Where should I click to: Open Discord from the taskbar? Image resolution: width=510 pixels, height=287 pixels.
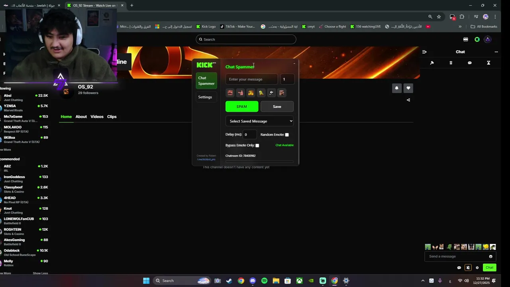253,281
